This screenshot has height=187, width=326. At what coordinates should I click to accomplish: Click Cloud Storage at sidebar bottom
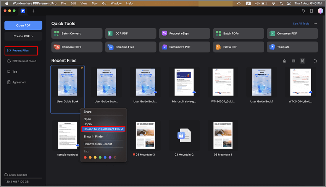[16, 175]
